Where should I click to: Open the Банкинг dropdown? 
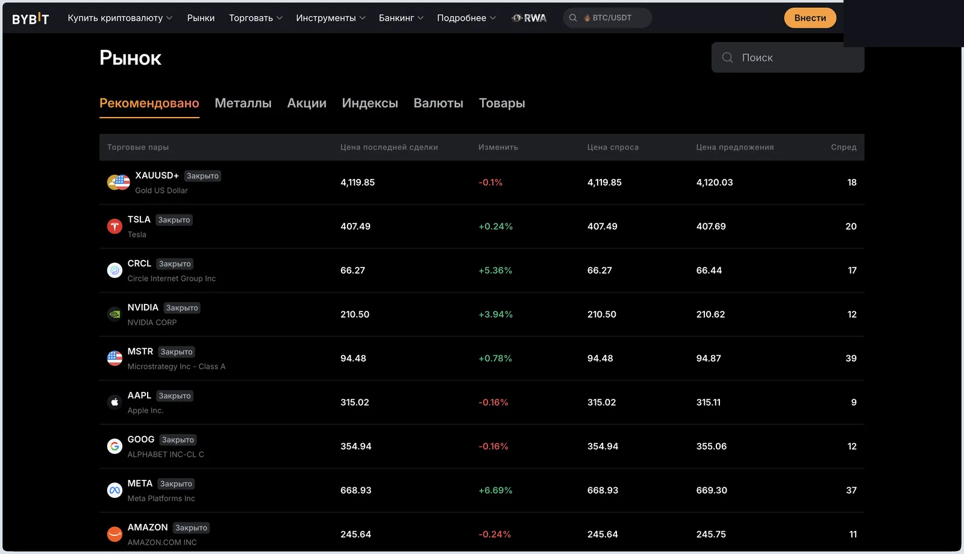click(x=401, y=18)
